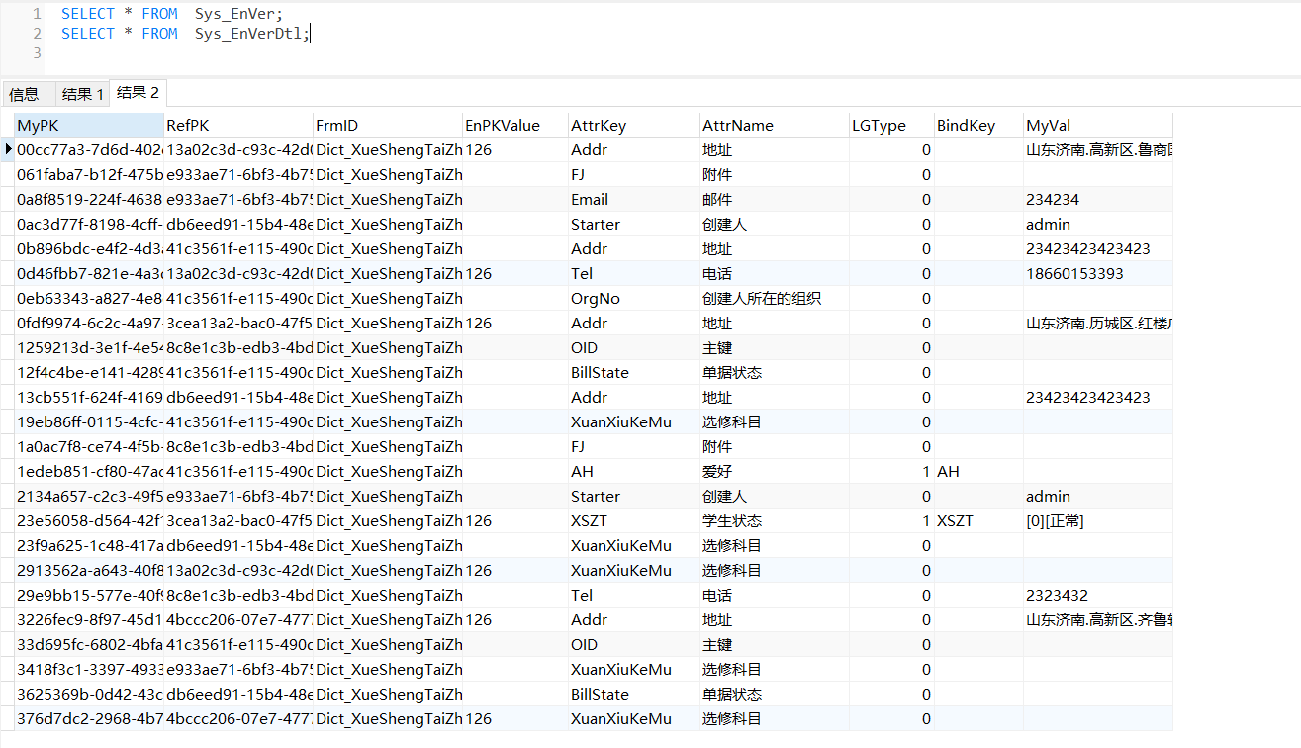Click the AttrKey column header
This screenshot has height=748, width=1301.
coord(633,126)
